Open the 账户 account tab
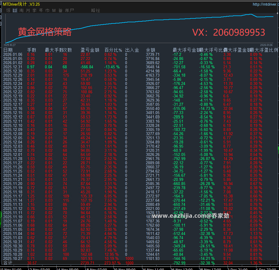The image size is (279, 270). point(70,10)
